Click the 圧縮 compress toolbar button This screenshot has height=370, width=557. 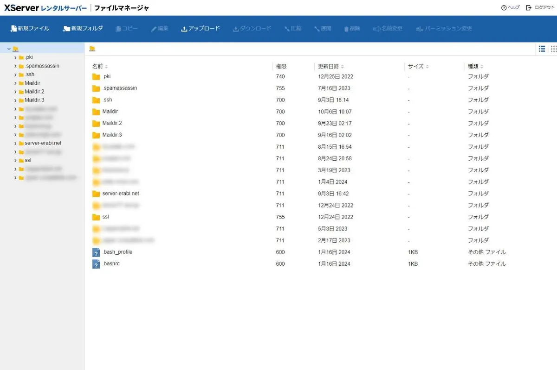[293, 29]
